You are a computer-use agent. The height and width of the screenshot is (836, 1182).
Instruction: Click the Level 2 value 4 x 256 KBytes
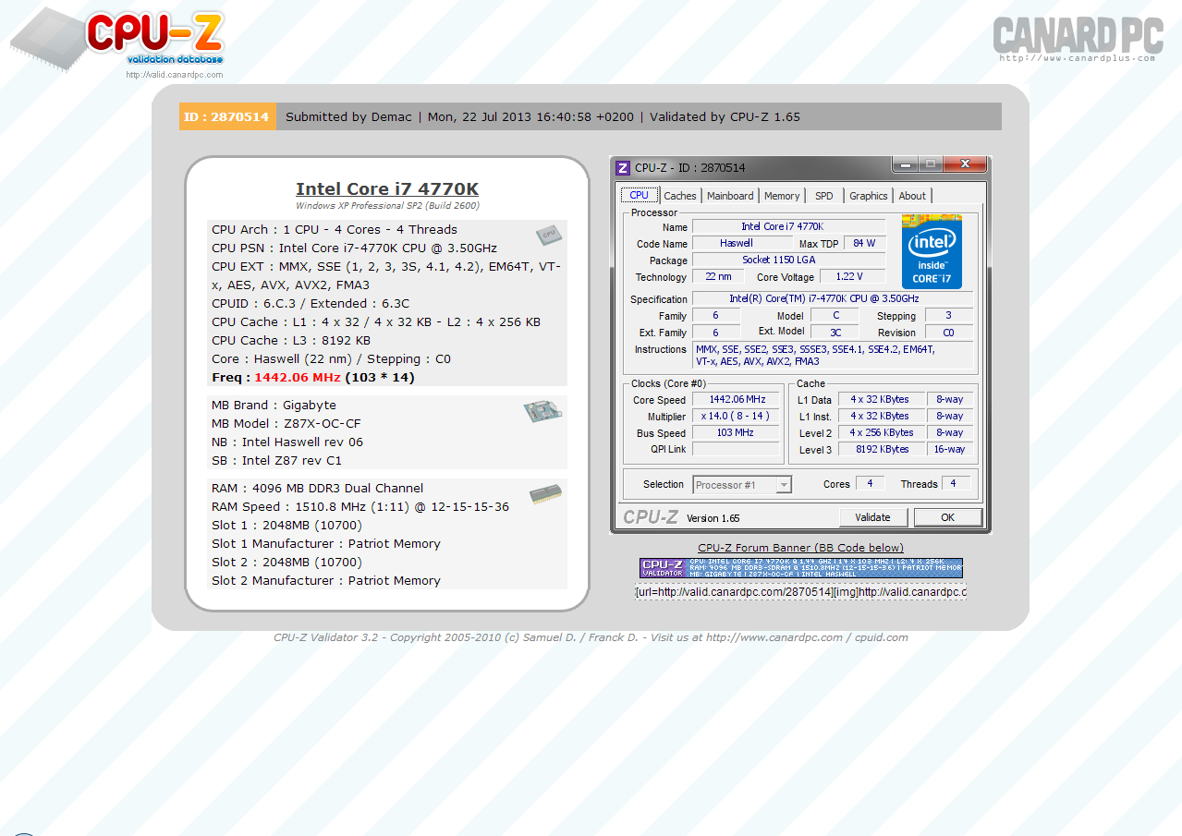click(882, 432)
